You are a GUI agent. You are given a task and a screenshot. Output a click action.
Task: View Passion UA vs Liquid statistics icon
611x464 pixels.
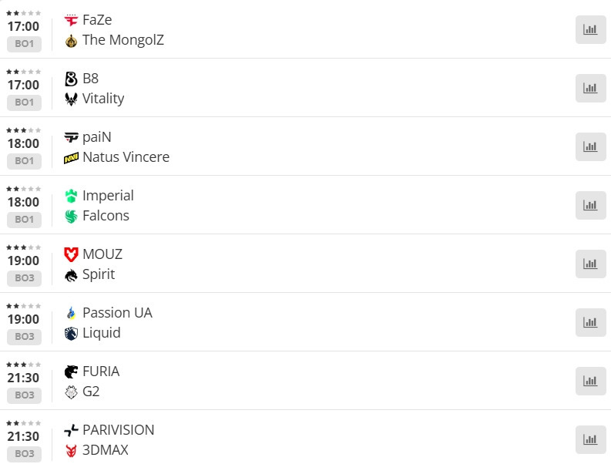(x=590, y=322)
